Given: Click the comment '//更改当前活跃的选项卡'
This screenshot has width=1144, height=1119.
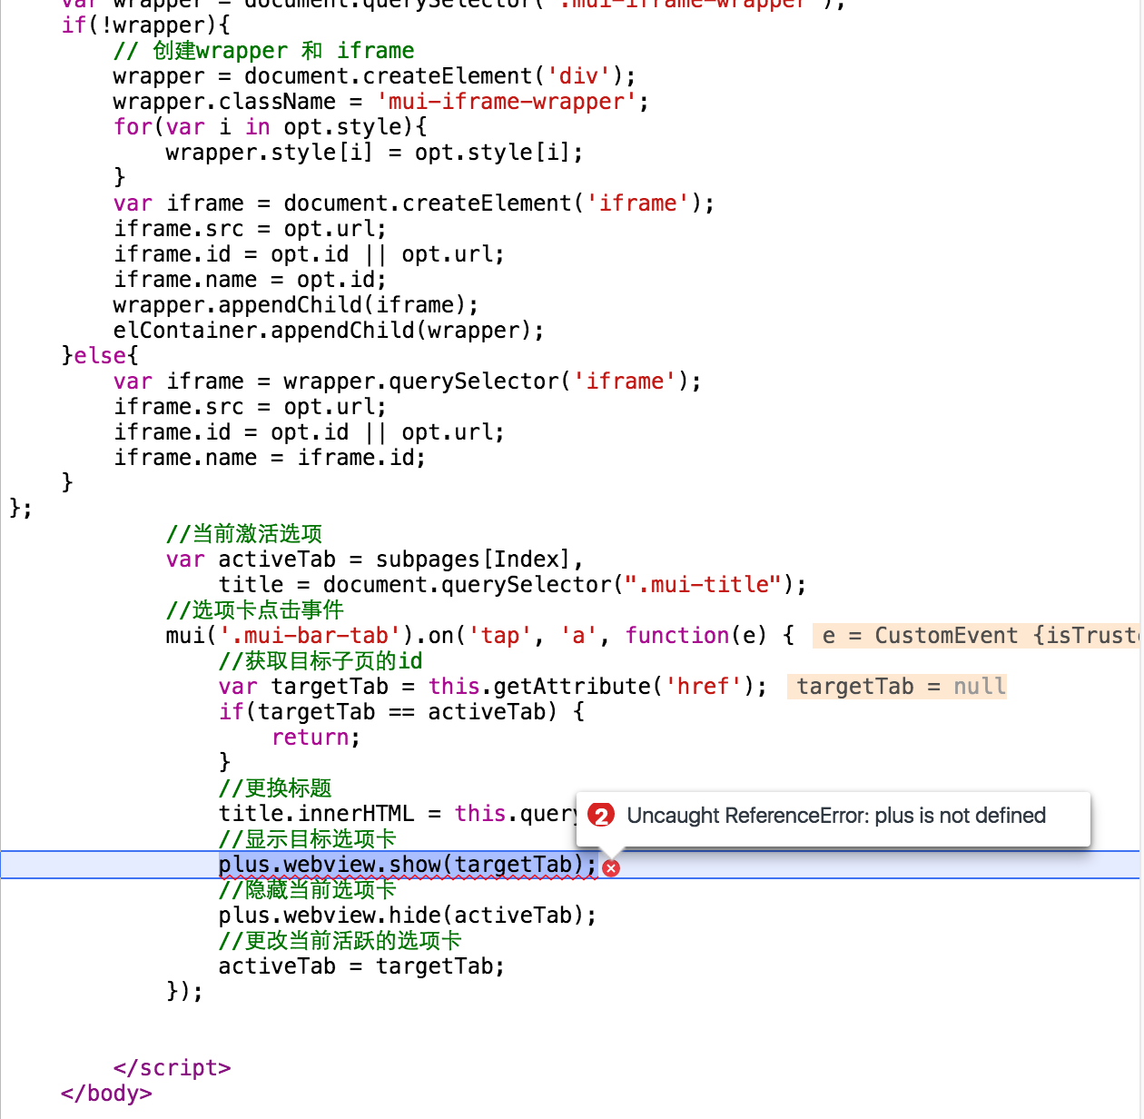Looking at the screenshot, I should point(340,941).
